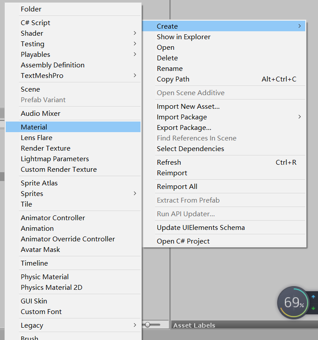Image resolution: width=318 pixels, height=340 pixels.
Task: Select Extract From Prefab
Action: [x=224, y=200]
